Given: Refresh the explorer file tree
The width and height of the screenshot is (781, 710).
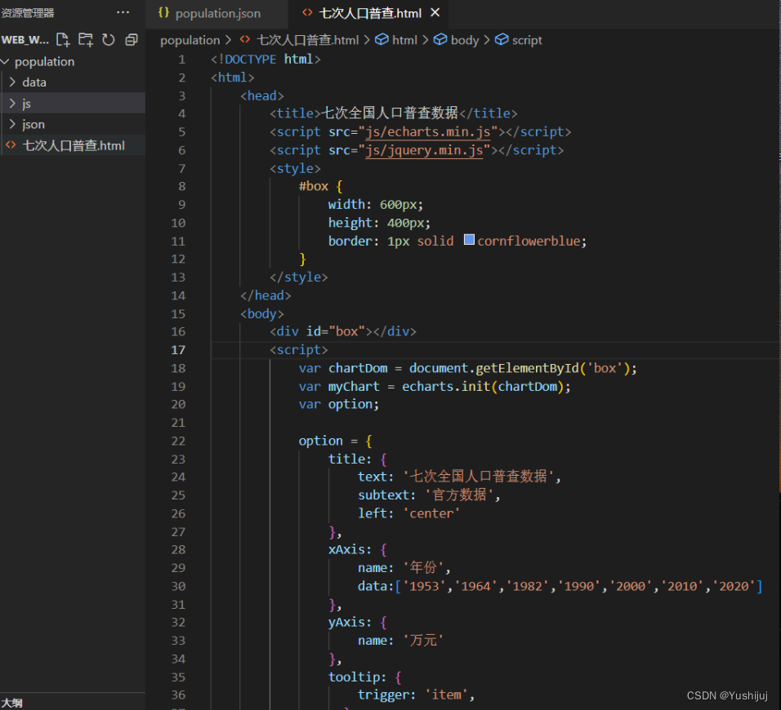Looking at the screenshot, I should (x=109, y=40).
